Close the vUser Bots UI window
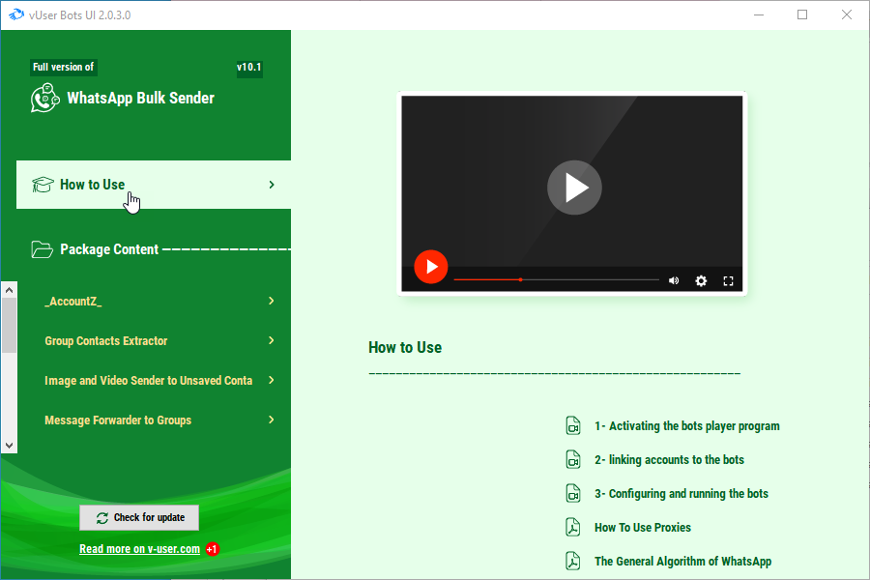 tap(847, 15)
